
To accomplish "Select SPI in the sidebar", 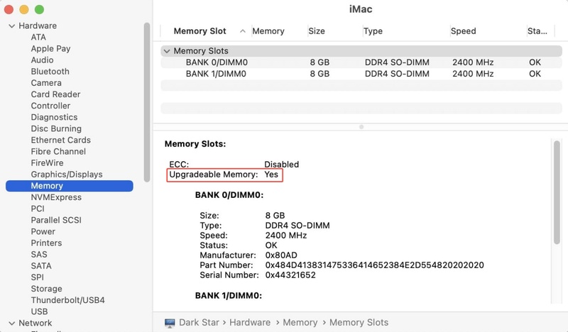I will [x=38, y=277].
